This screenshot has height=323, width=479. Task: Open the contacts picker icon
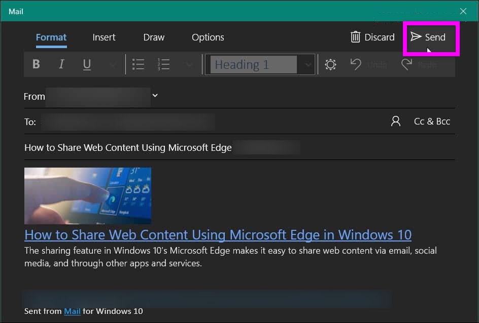pos(396,122)
